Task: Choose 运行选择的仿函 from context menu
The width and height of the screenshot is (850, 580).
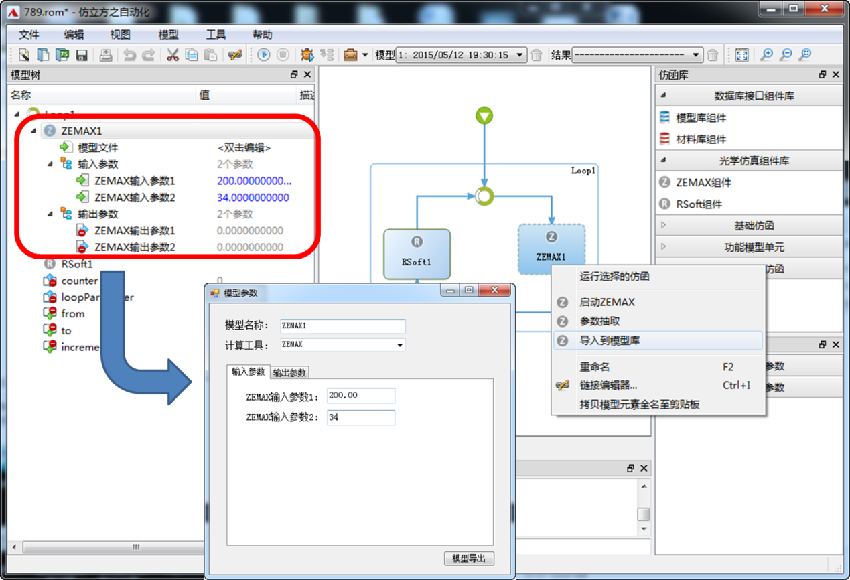Action: 658,276
